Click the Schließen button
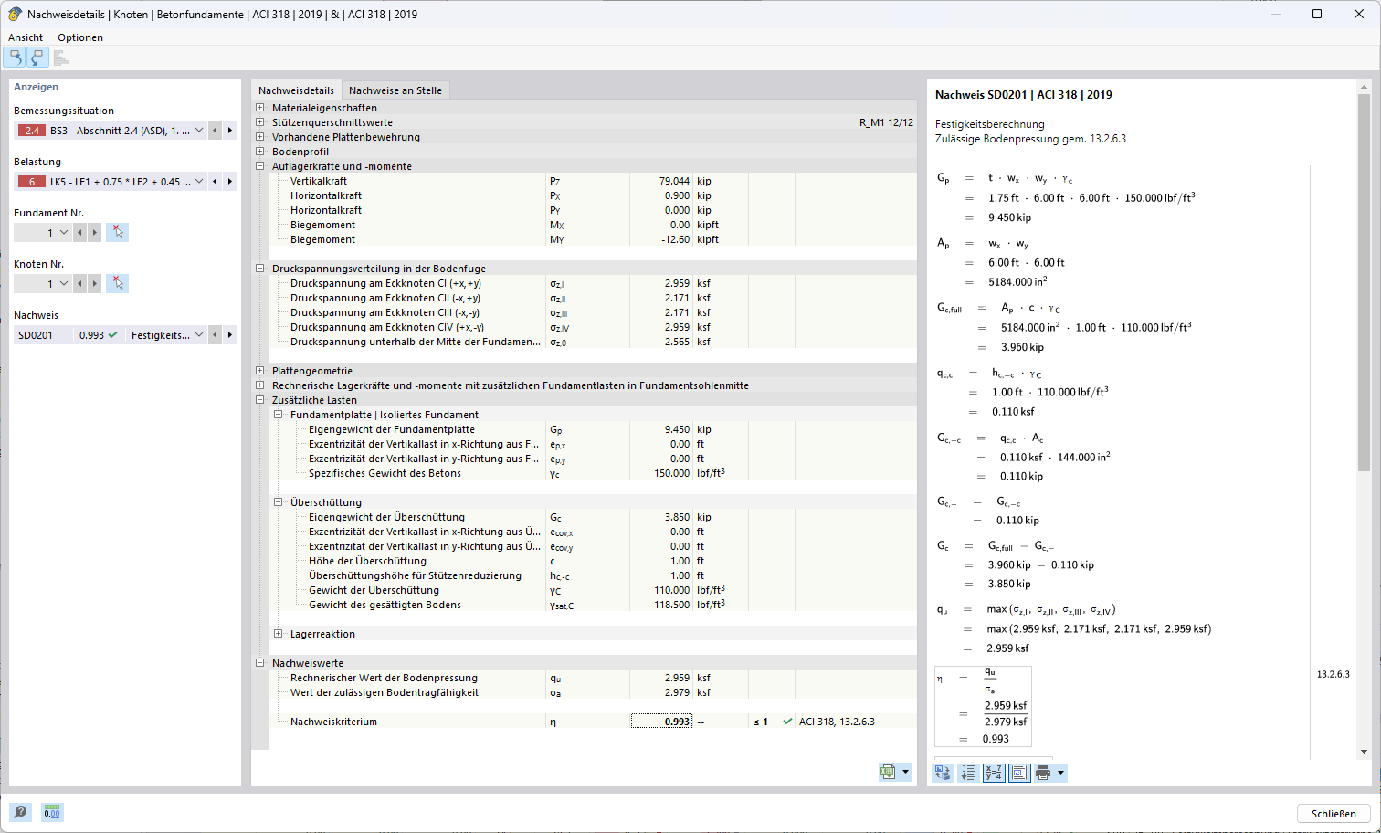1381x833 pixels. point(1333,813)
